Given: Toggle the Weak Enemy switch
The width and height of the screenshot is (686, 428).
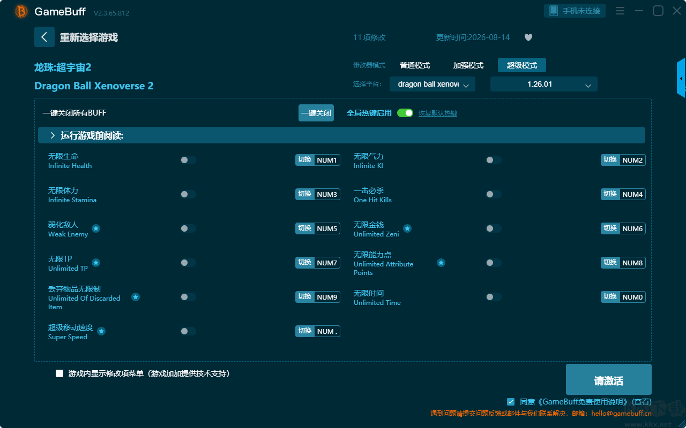Looking at the screenshot, I should click(x=188, y=228).
